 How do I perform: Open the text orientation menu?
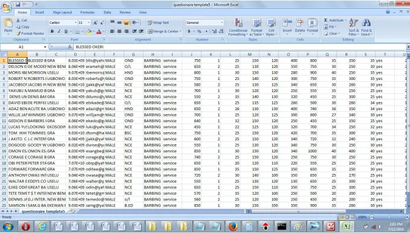(135, 23)
